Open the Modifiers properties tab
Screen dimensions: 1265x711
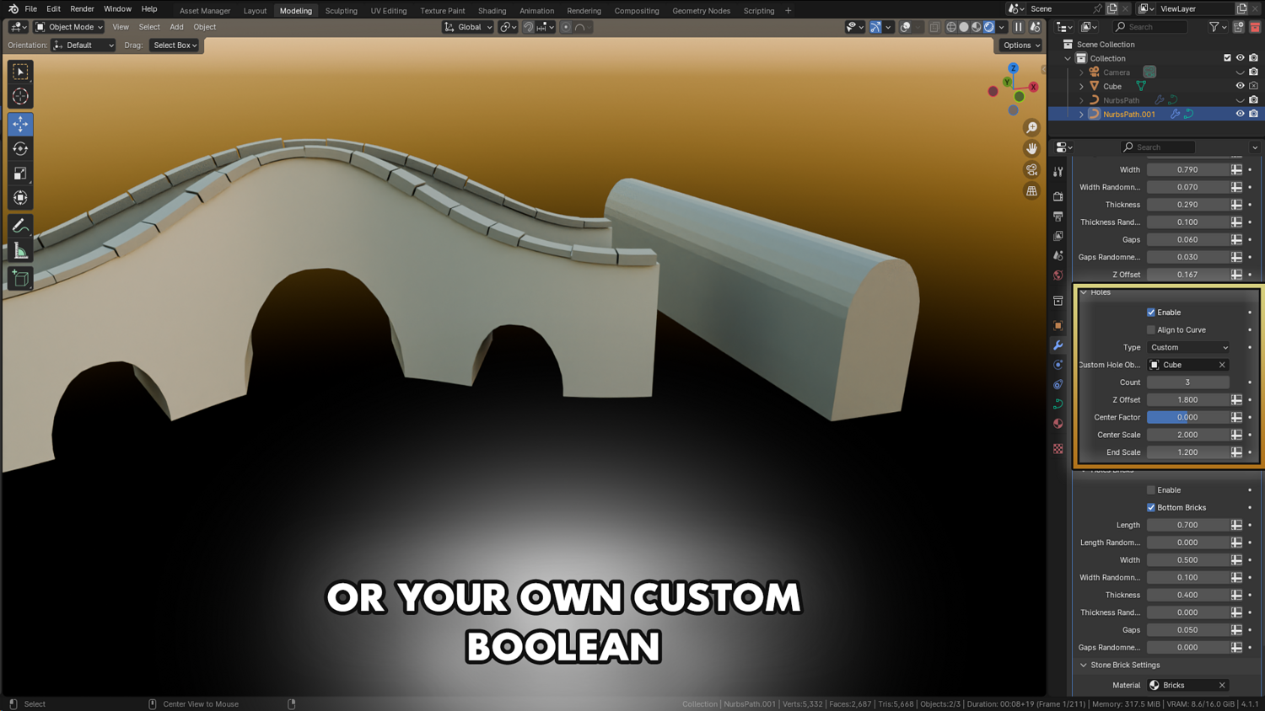[x=1058, y=345]
